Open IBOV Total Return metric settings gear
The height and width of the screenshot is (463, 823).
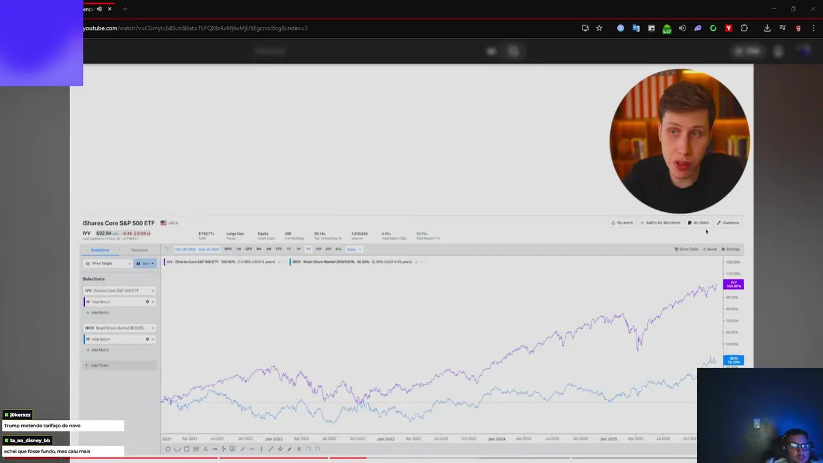coord(147,339)
